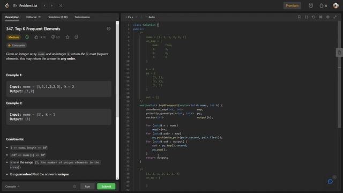Click the Premium button
This screenshot has height=193, width=343.
292,6
